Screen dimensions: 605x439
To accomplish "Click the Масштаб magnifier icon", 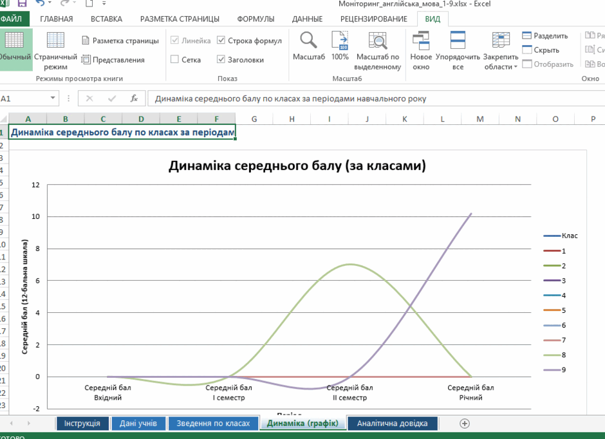I will tap(309, 41).
